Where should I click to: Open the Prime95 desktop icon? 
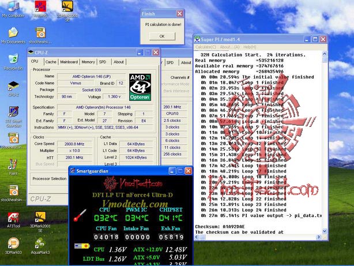(40, 9)
